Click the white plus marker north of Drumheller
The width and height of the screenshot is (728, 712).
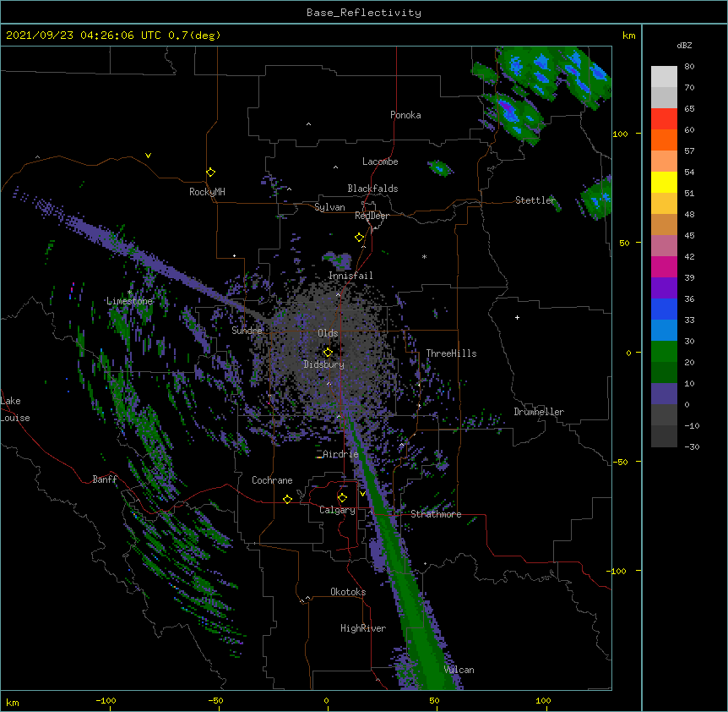(517, 317)
